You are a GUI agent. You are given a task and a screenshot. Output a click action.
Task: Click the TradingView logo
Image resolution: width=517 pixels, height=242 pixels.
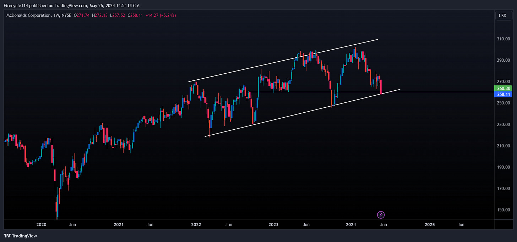click(20, 236)
